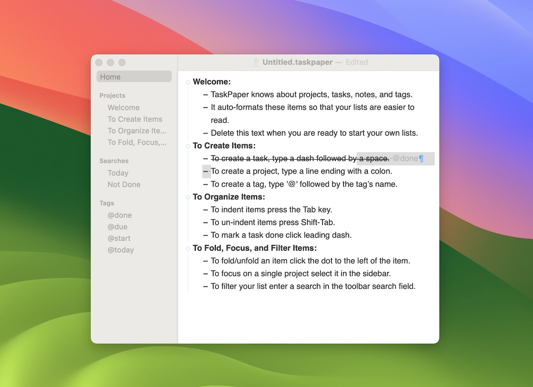Select the Today search in sidebar
533x387 pixels.
coord(118,173)
